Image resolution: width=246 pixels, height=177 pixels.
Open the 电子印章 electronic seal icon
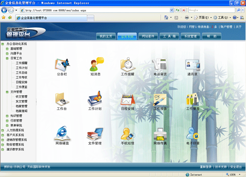[193, 134]
